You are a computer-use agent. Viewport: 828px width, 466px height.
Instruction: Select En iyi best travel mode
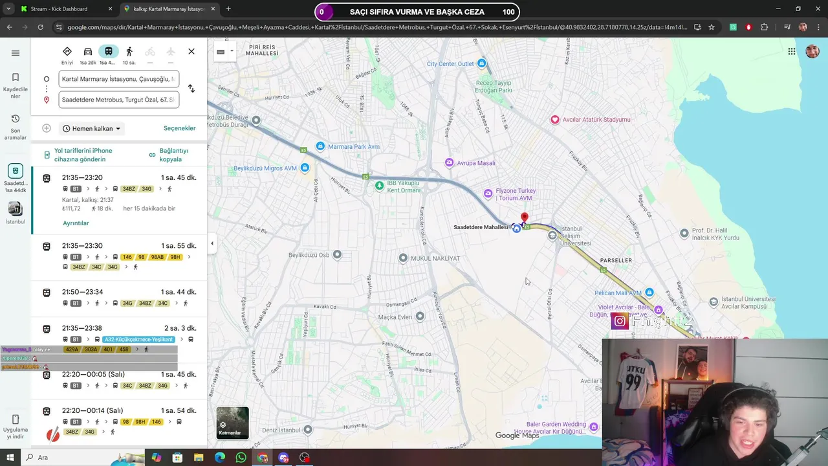point(67,55)
